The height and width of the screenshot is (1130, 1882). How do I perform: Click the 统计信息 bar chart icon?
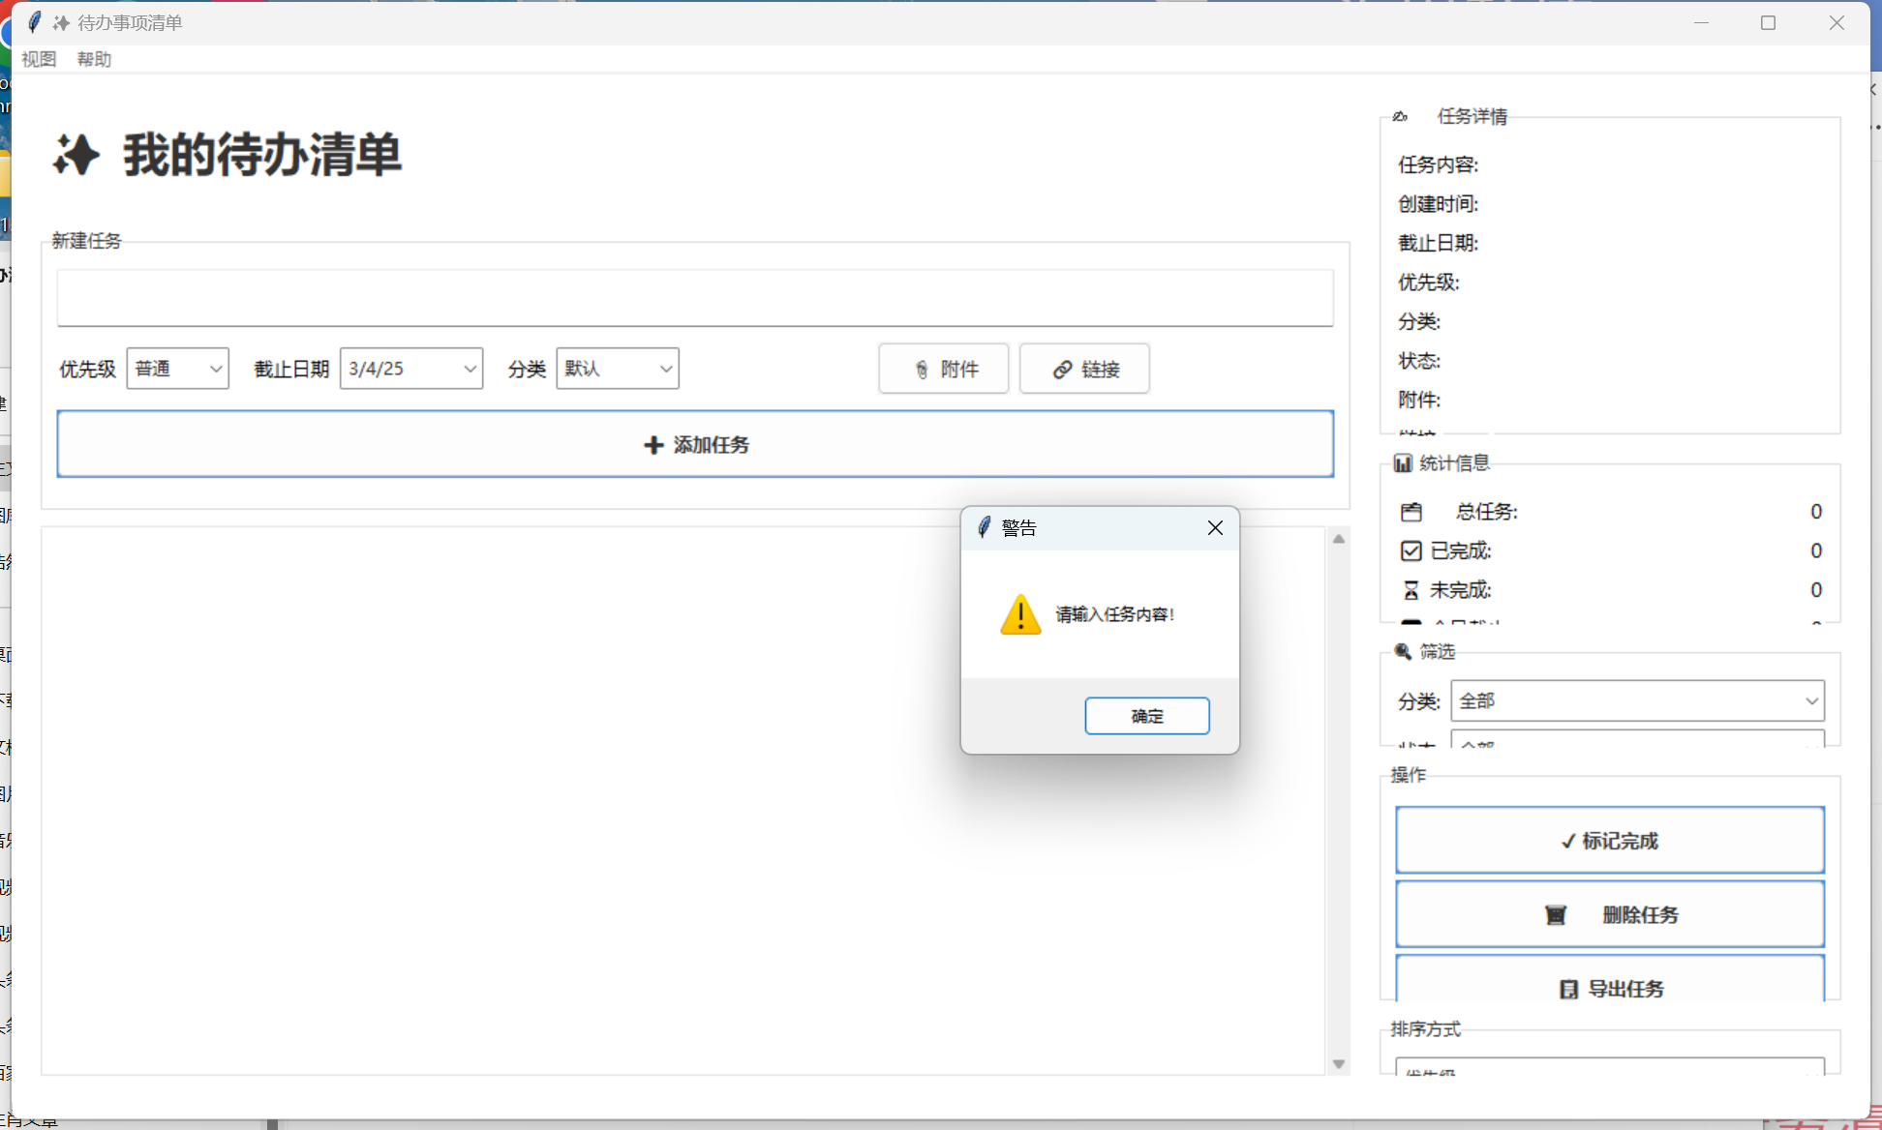[x=1403, y=463]
